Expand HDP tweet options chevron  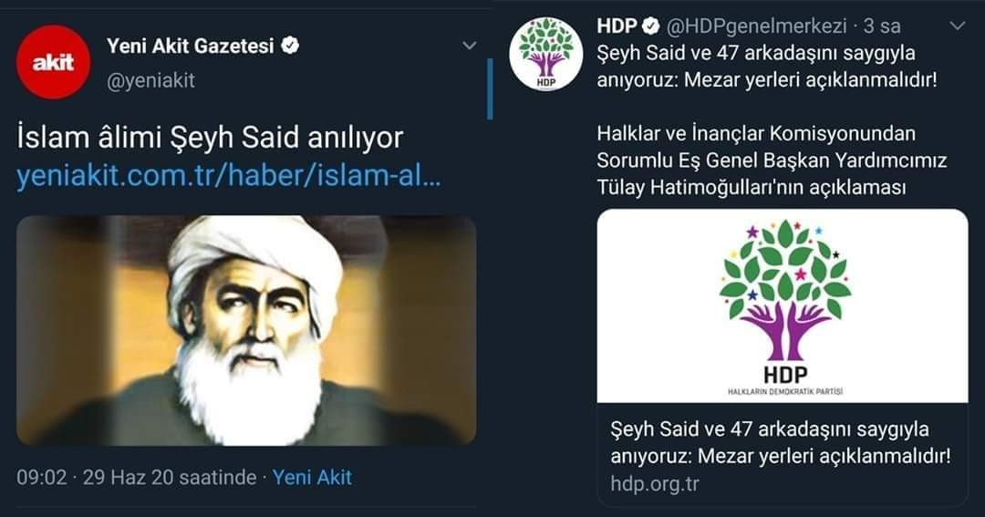point(958,26)
